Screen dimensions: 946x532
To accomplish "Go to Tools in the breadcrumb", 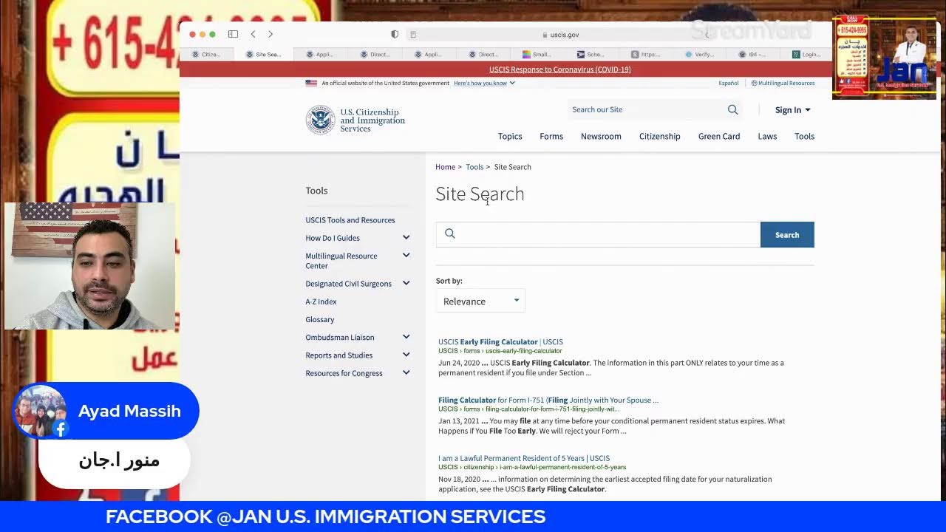I will (474, 167).
